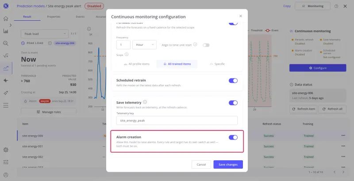Toggle the Scheduled retrain switch
354x181 pixels.
click(233, 81)
